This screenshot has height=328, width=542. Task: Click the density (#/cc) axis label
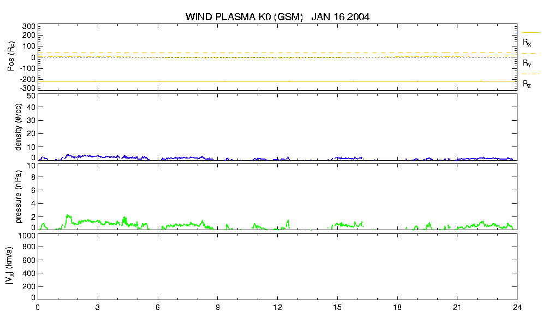point(18,127)
